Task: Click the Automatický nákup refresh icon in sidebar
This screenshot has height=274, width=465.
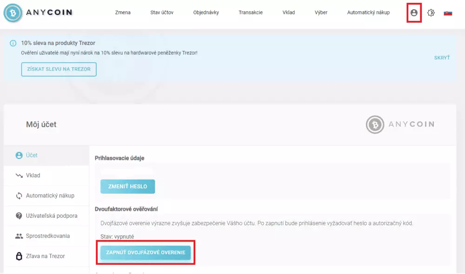Action: tap(19, 196)
